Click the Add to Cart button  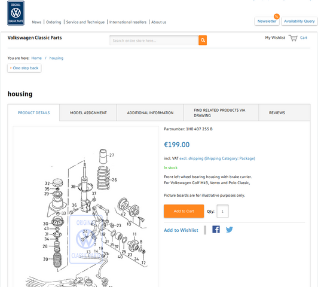pyautogui.click(x=184, y=211)
